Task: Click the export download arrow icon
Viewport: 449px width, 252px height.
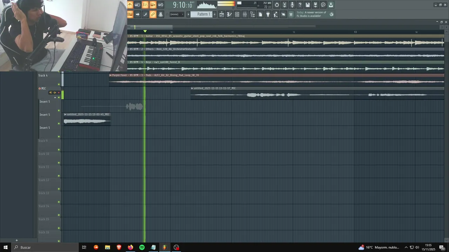Action: pos(331,5)
